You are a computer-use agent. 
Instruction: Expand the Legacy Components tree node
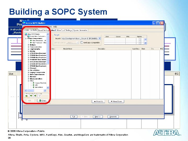coord(28,72)
